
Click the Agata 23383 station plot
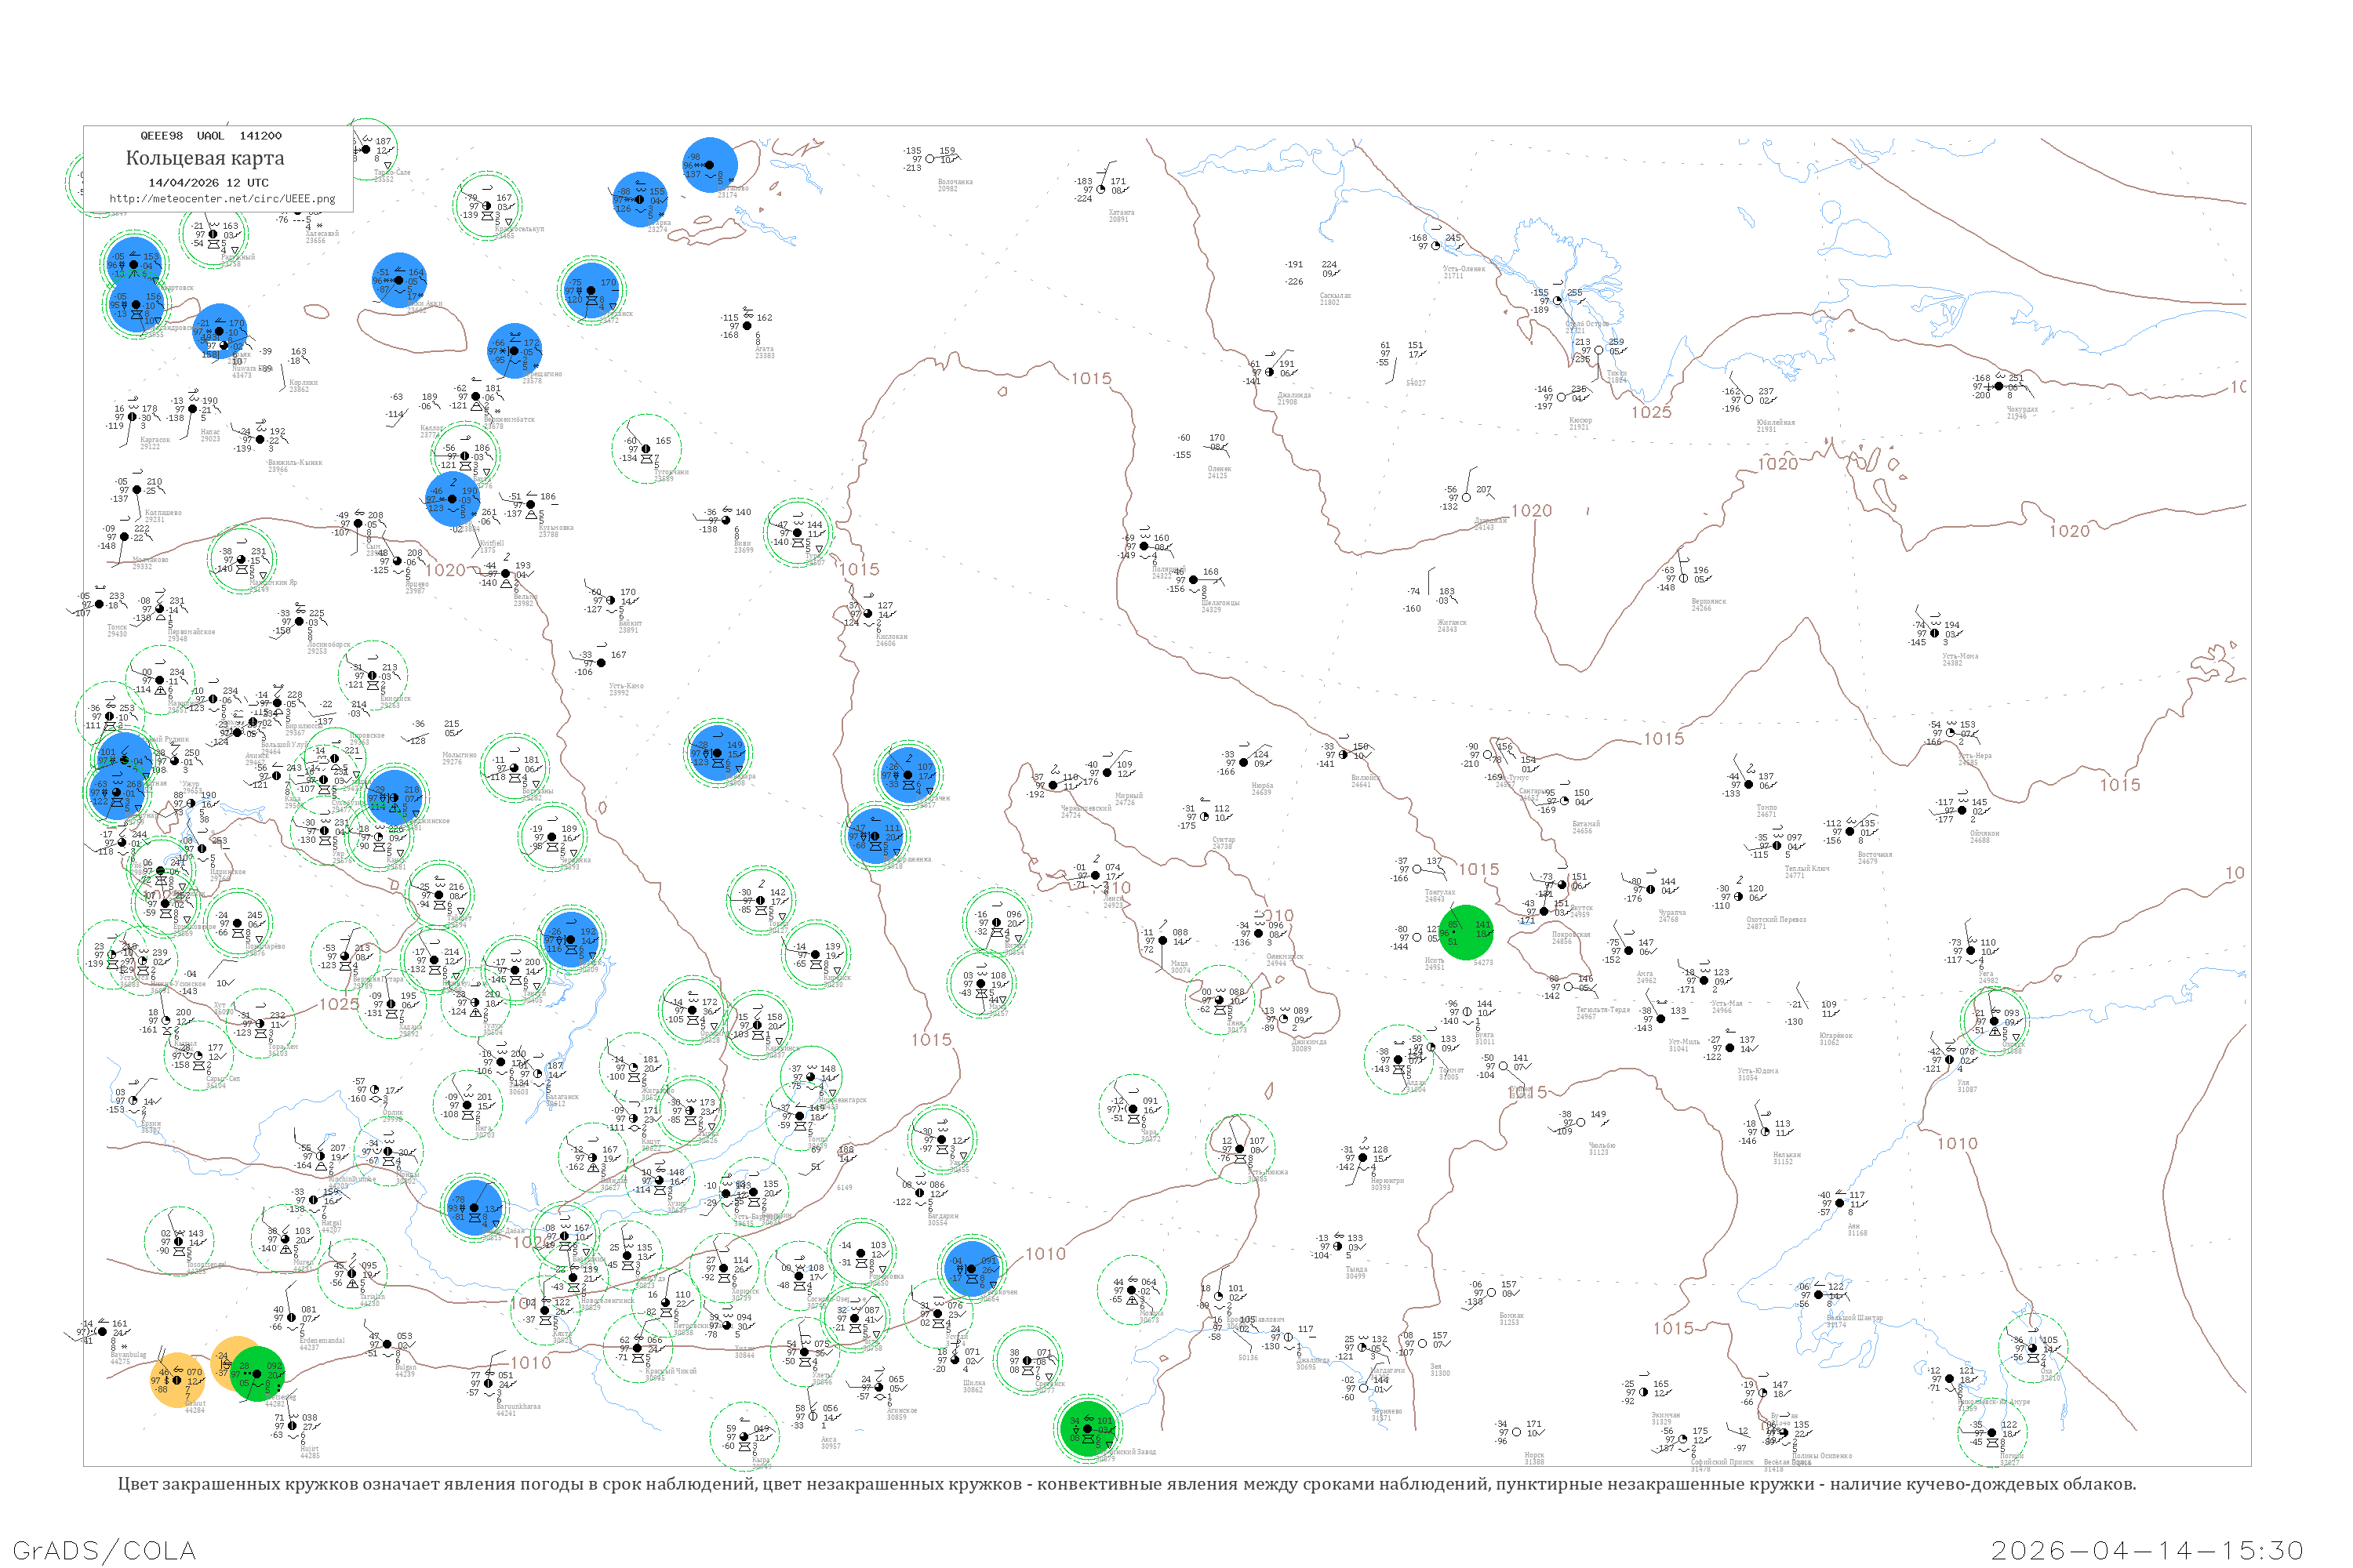coord(747,326)
